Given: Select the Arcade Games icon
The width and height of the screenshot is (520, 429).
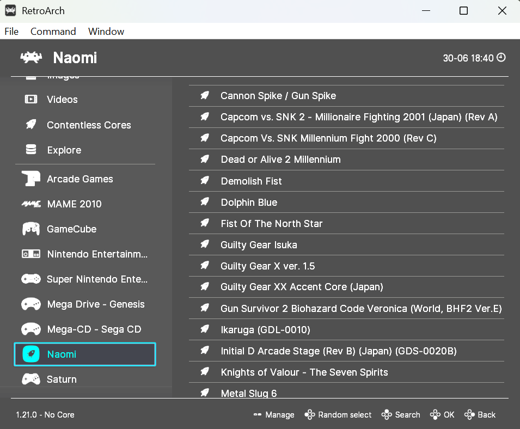Looking at the screenshot, I should (x=31, y=179).
